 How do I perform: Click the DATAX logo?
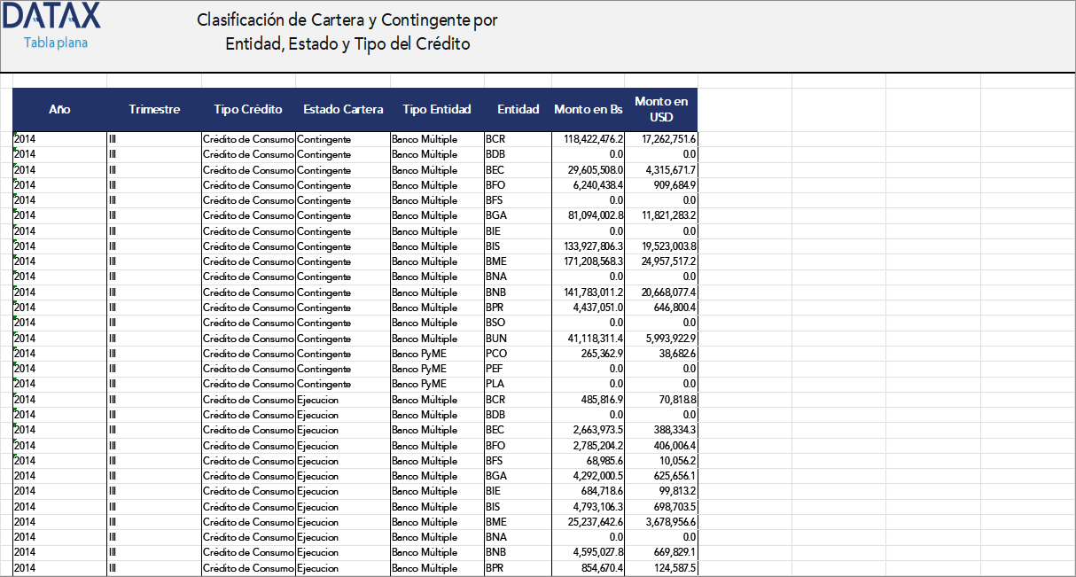pyautogui.click(x=51, y=18)
